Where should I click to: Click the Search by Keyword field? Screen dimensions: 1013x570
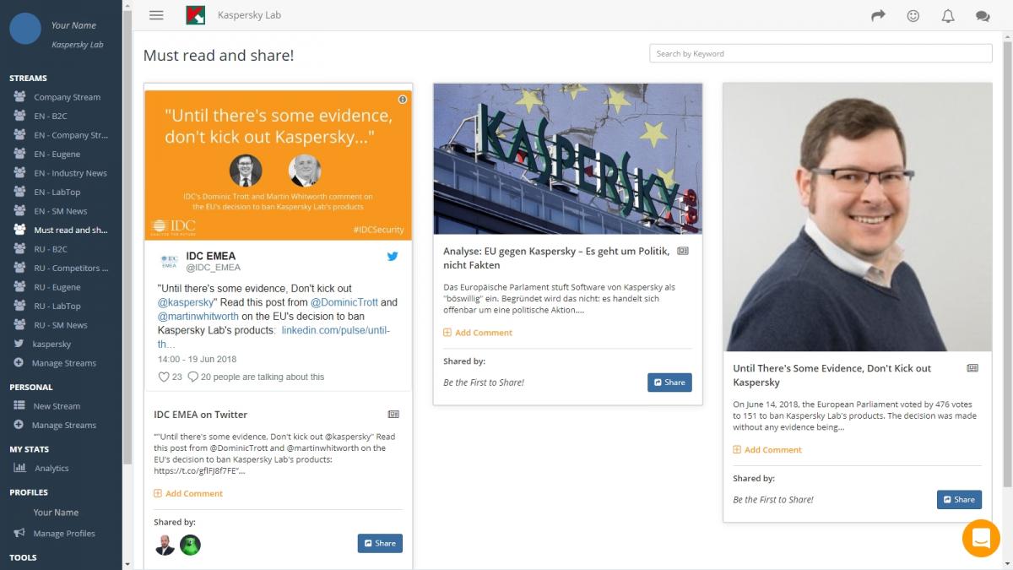[821, 53]
